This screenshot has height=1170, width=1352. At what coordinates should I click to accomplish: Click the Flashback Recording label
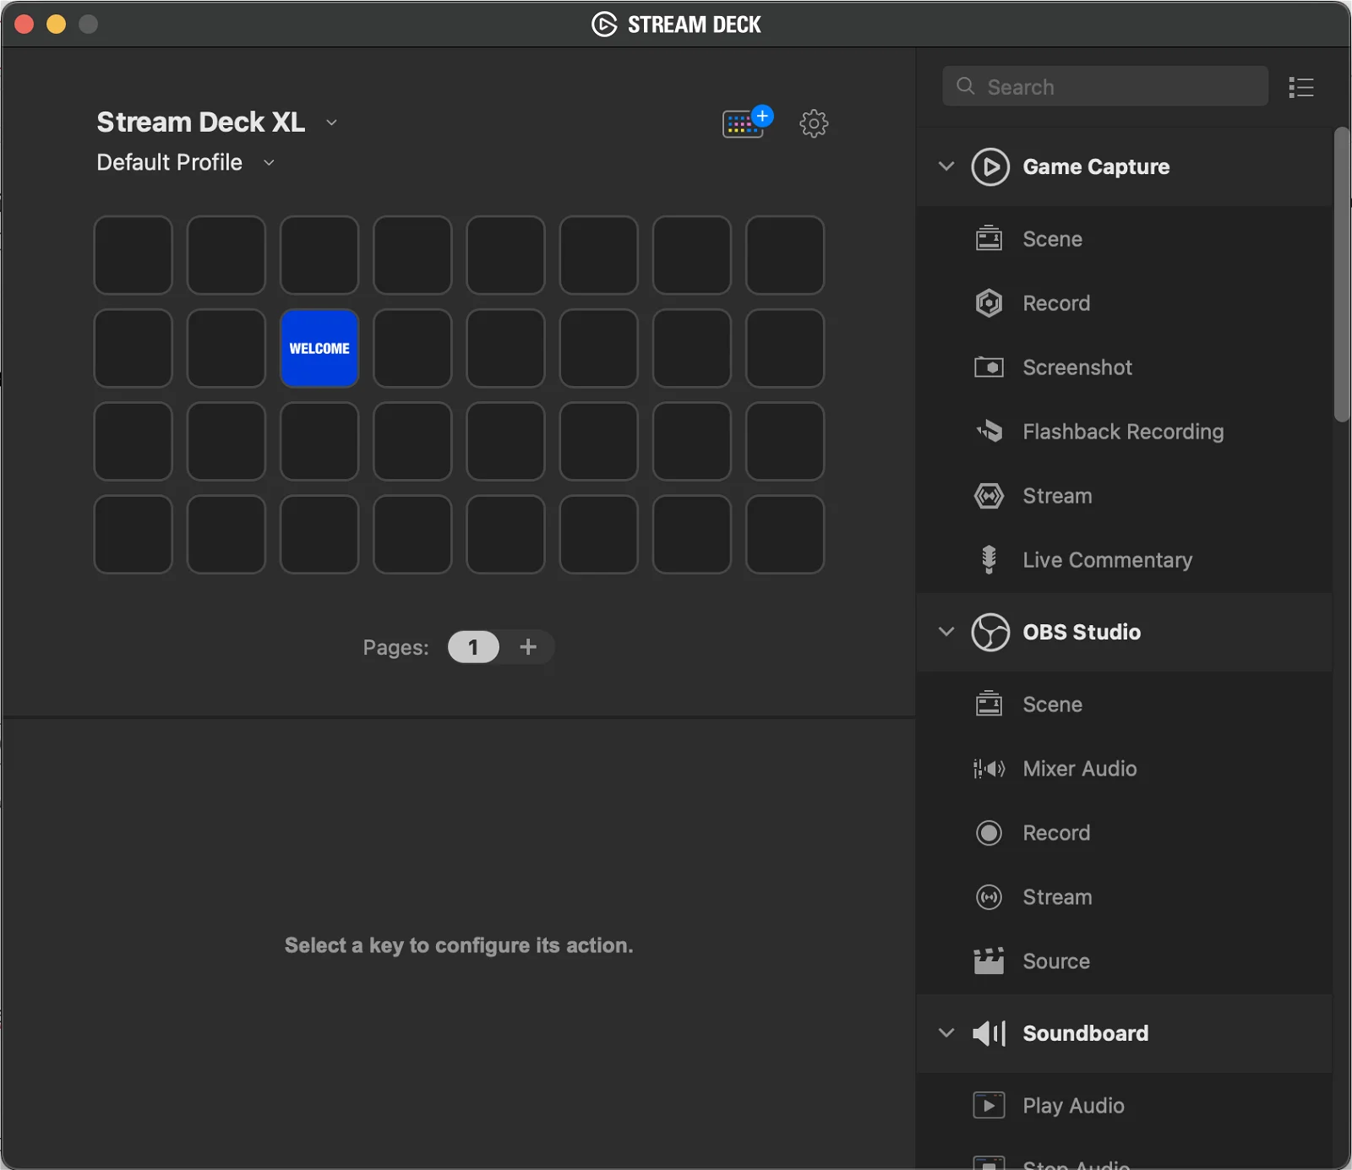pos(1123,432)
